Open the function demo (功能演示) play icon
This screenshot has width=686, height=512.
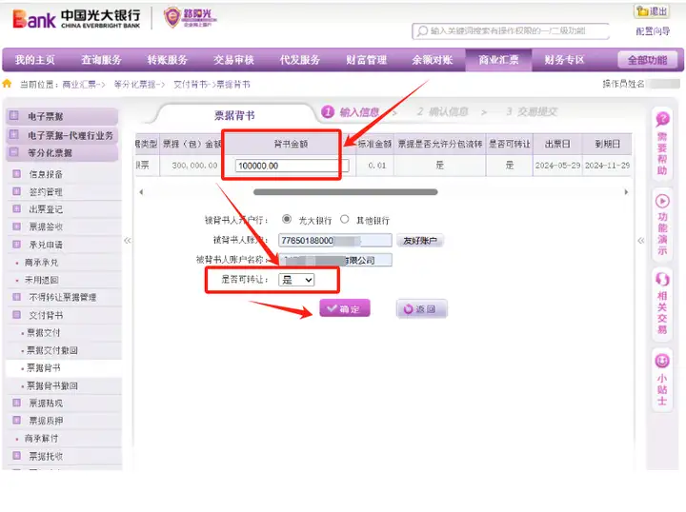662,201
